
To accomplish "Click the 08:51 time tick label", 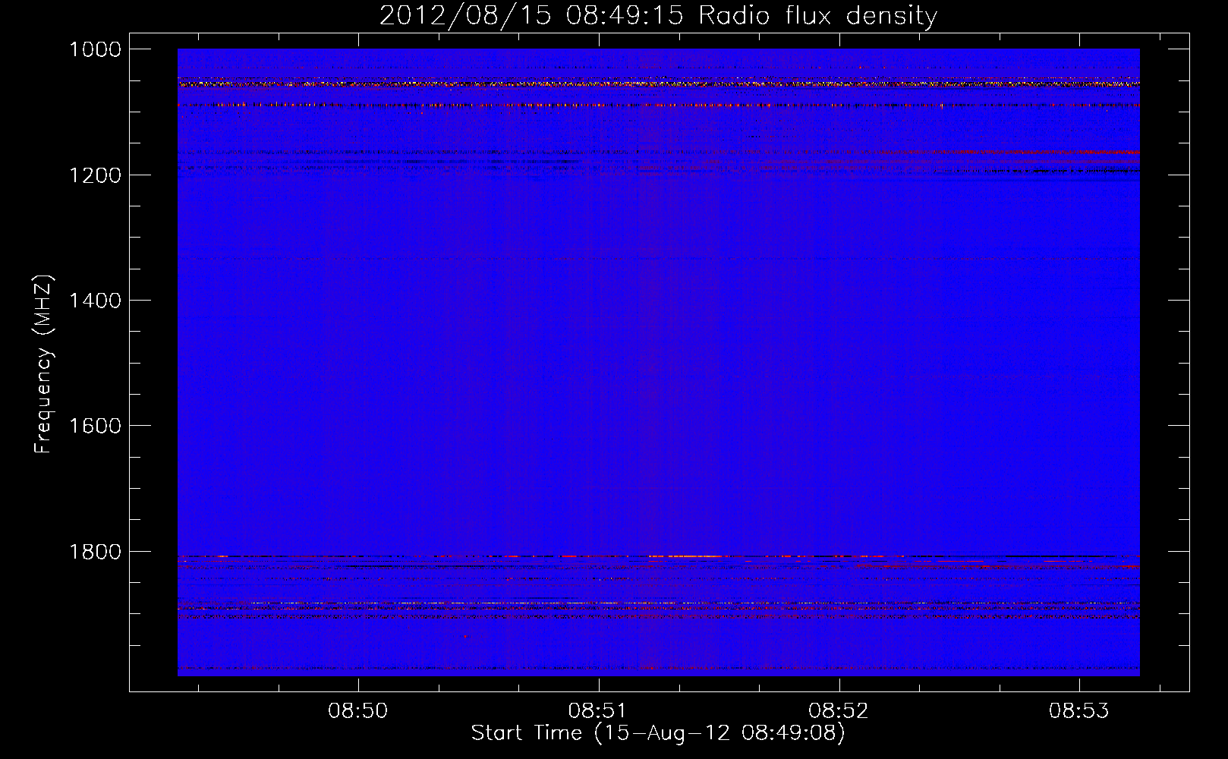I will tap(598, 710).
